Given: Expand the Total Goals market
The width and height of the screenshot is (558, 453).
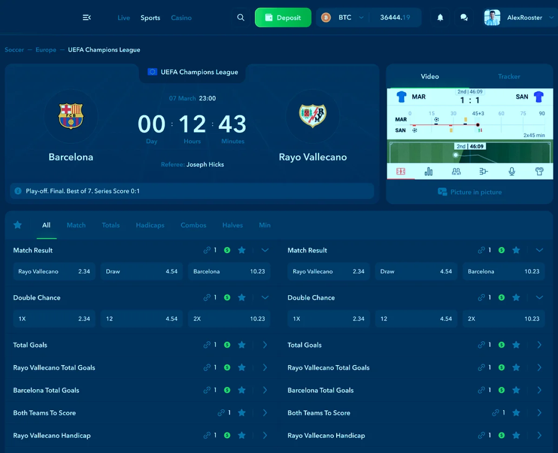Looking at the screenshot, I should 265,345.
